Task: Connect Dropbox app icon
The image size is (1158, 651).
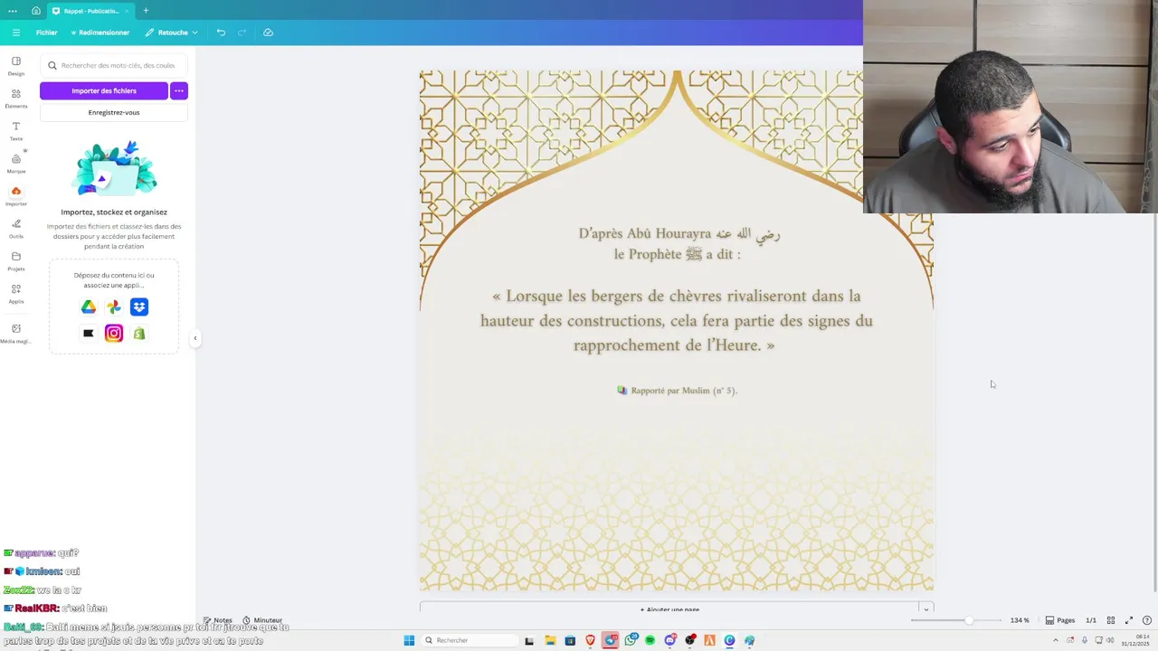Action: click(139, 307)
